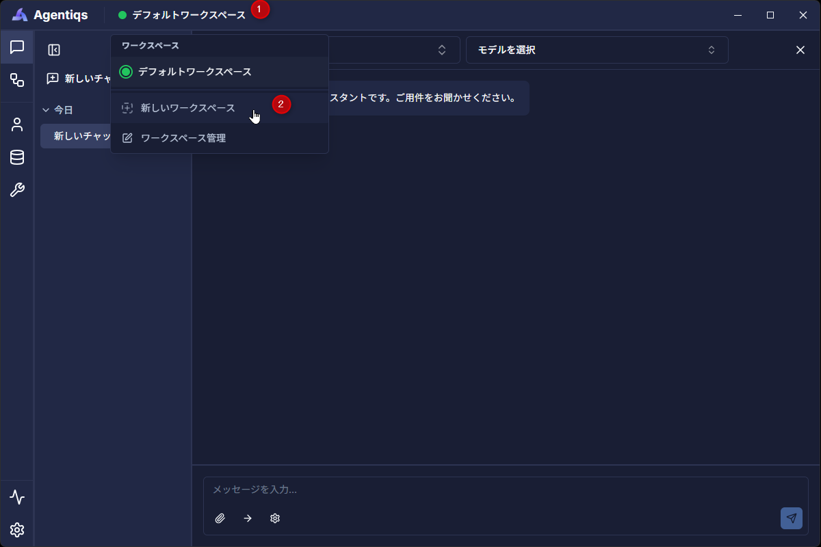Choose ワークスペース管理 menu entry
The width and height of the screenshot is (821, 547).
(x=183, y=138)
